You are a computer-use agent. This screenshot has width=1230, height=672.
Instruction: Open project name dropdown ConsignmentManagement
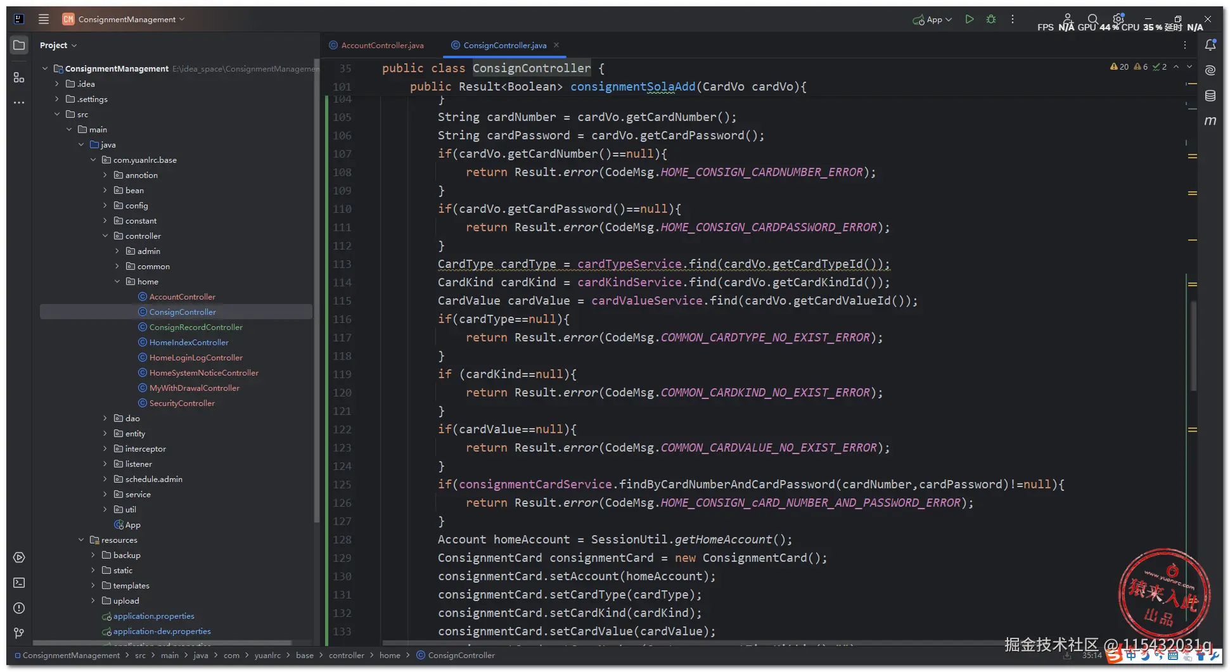[x=131, y=19]
